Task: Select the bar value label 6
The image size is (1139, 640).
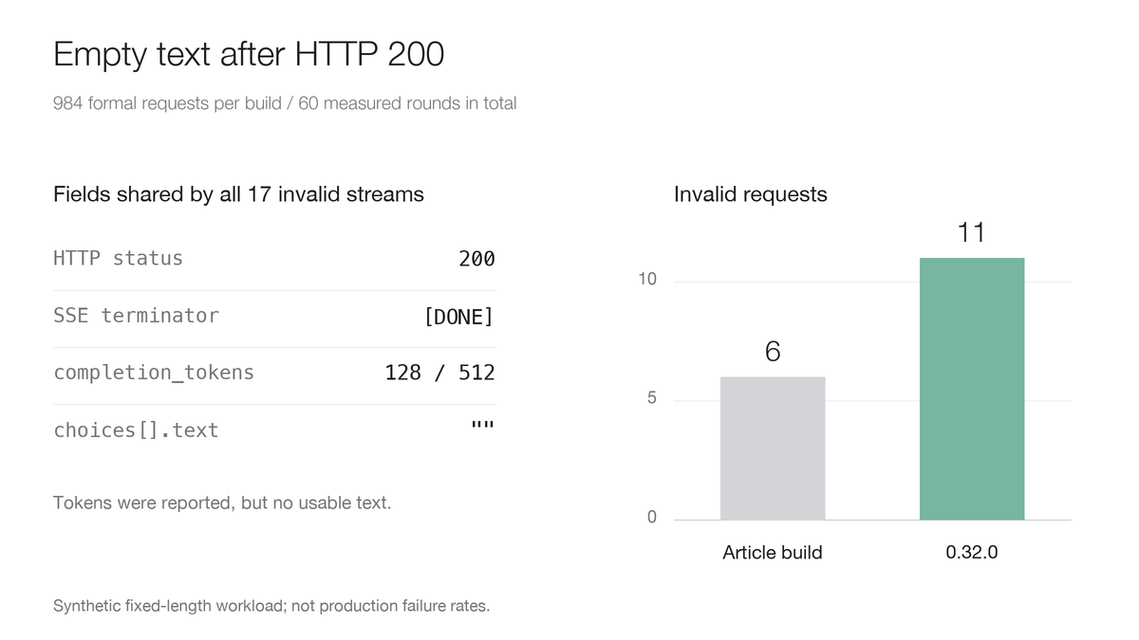Action: coord(773,352)
